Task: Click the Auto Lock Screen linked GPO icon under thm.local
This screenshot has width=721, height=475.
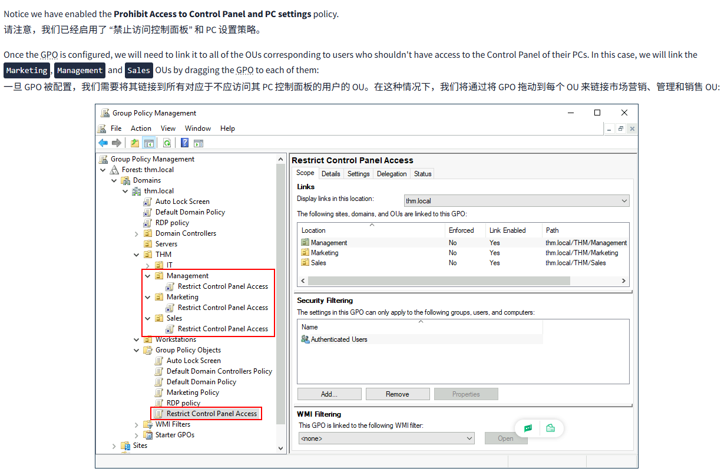Action: pos(148,202)
